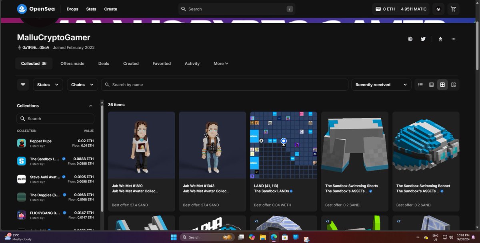Expand the More tab menu
The height and width of the screenshot is (243, 480).
click(221, 64)
